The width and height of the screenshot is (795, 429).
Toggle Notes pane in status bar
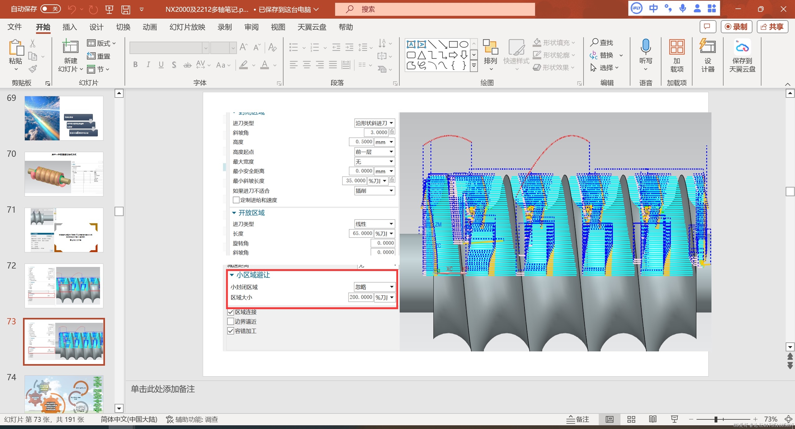click(x=578, y=419)
